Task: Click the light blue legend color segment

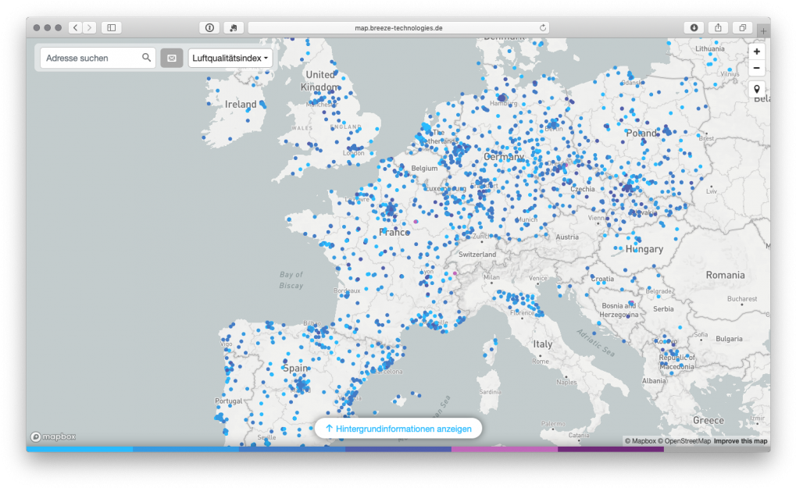Action: pos(79,449)
